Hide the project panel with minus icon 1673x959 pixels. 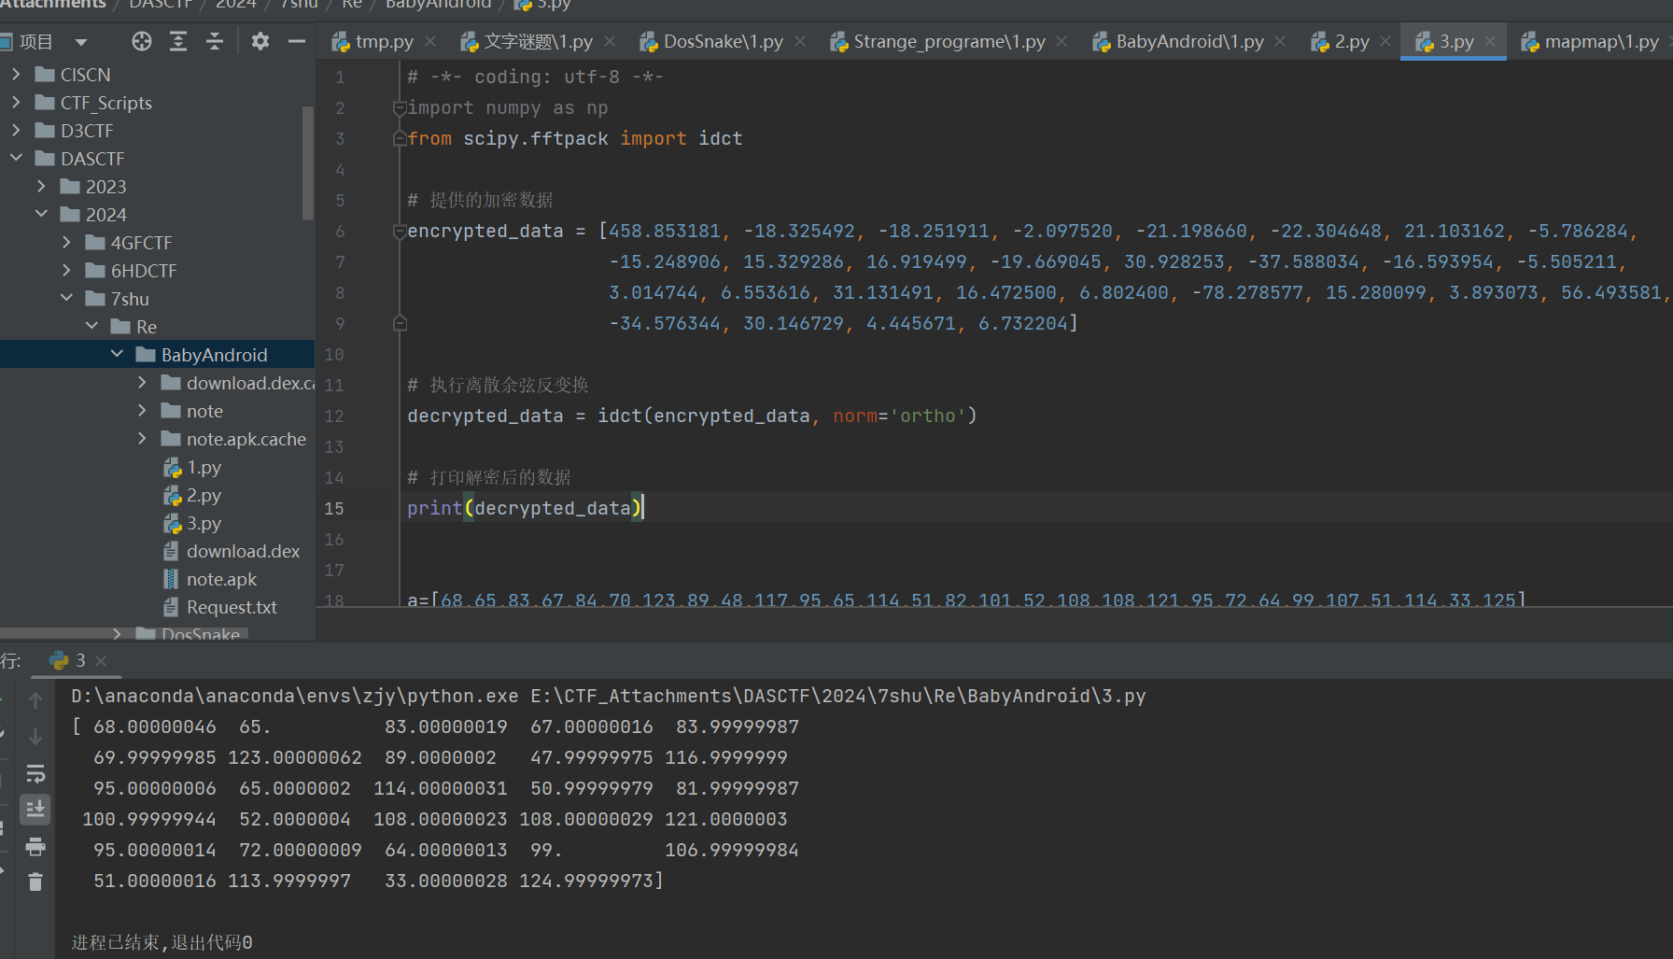(297, 41)
